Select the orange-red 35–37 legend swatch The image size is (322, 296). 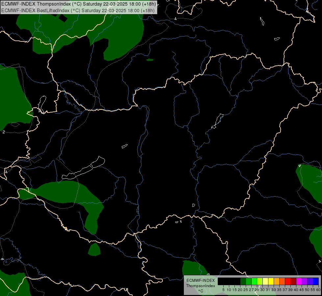click(282, 281)
